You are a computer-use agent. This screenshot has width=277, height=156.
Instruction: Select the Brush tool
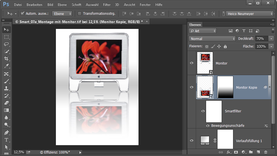point(6,81)
